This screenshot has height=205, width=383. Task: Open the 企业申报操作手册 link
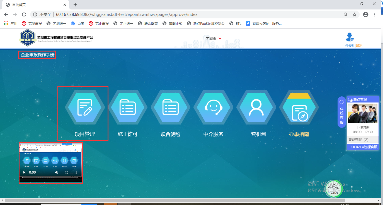pyautogui.click(x=37, y=55)
